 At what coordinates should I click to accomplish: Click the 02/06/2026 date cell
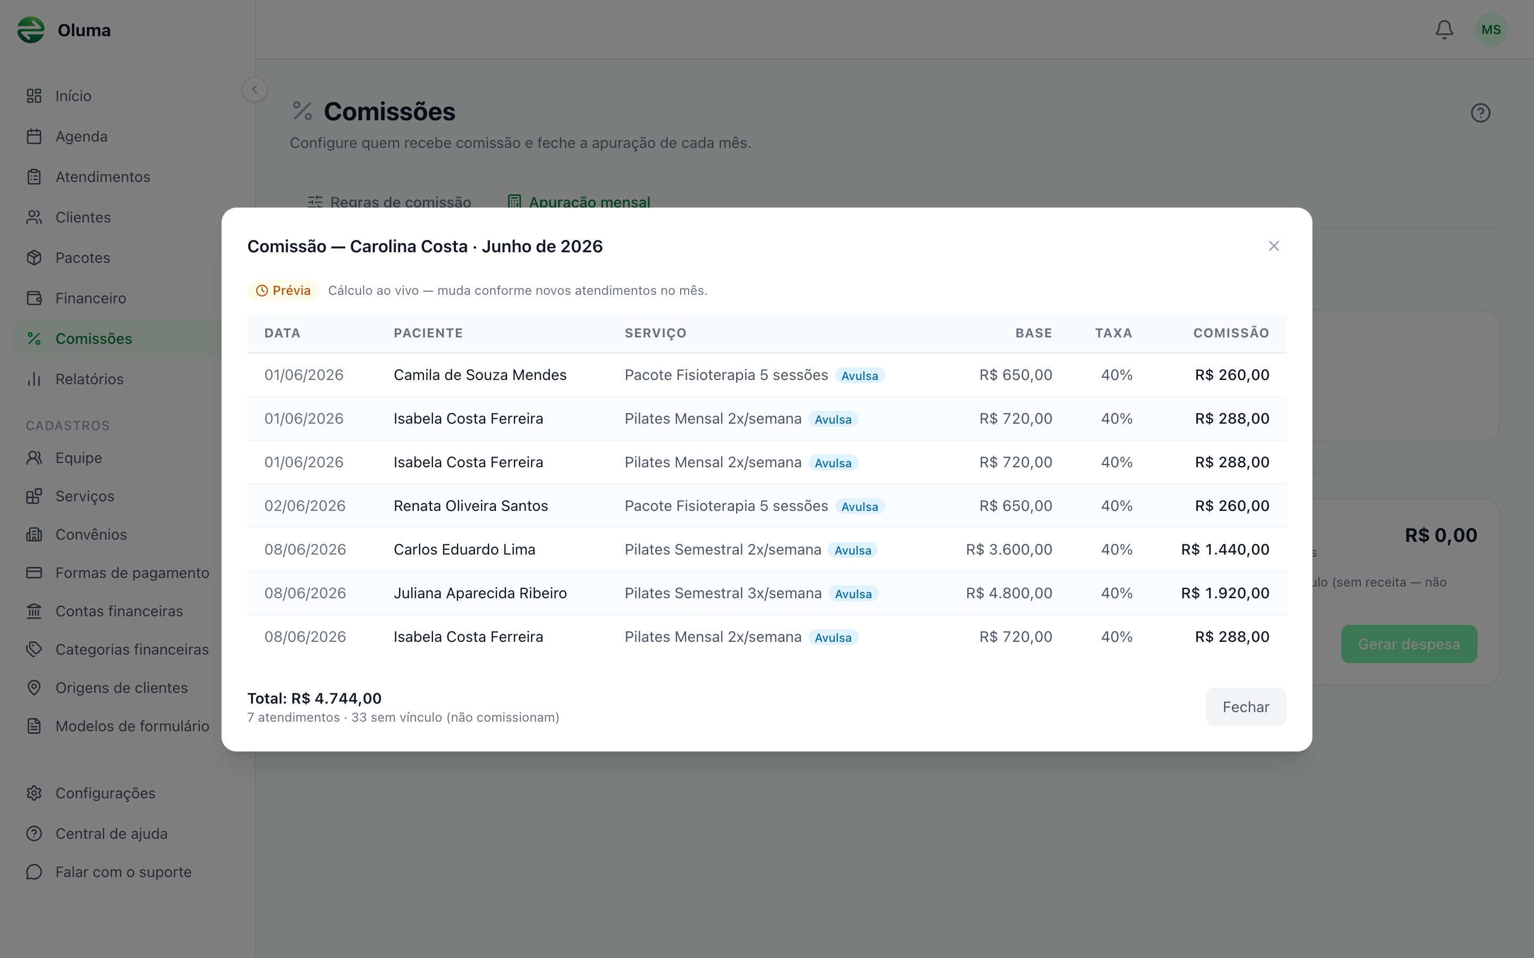305,506
